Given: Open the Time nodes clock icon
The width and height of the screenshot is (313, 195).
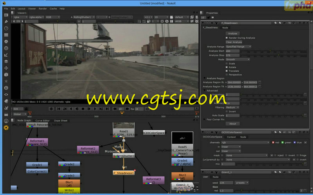Looking at the screenshot, I should click(x=6, y=28).
